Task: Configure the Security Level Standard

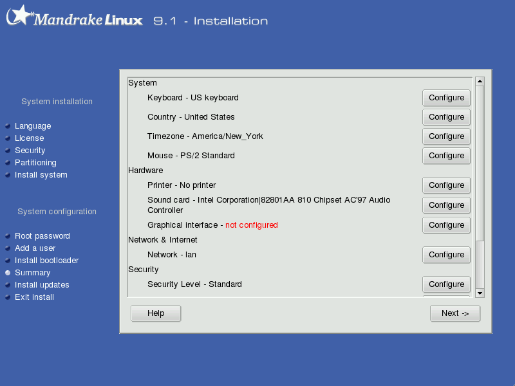Action: click(446, 284)
